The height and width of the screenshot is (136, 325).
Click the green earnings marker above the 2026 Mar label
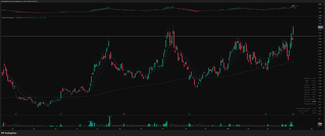[x=266, y=114]
